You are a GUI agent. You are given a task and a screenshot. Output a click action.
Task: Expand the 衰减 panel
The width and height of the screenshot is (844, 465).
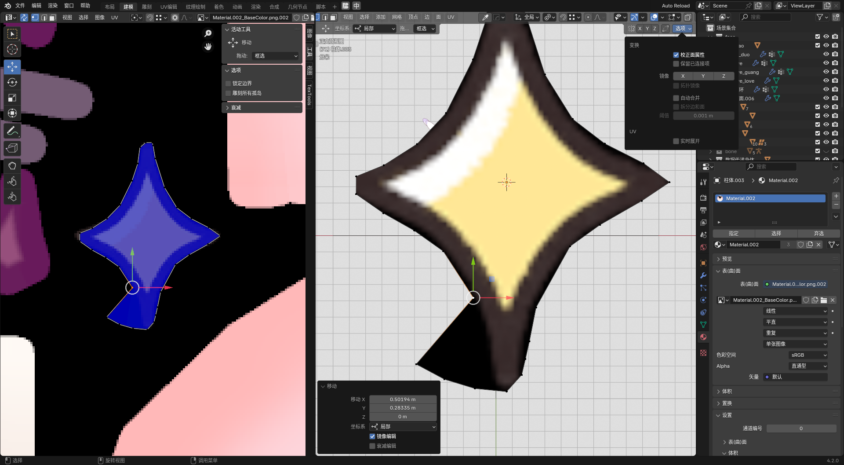[236, 108]
